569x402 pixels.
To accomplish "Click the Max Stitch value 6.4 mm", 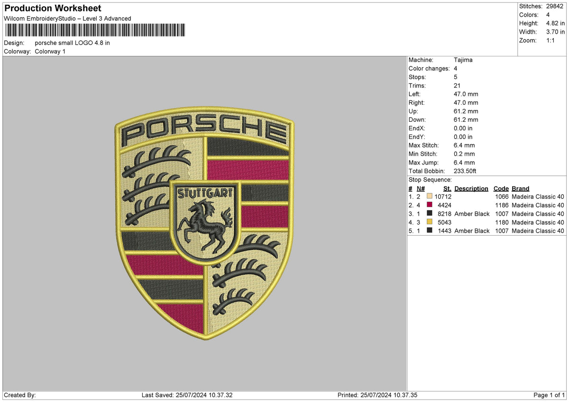I will click(464, 145).
